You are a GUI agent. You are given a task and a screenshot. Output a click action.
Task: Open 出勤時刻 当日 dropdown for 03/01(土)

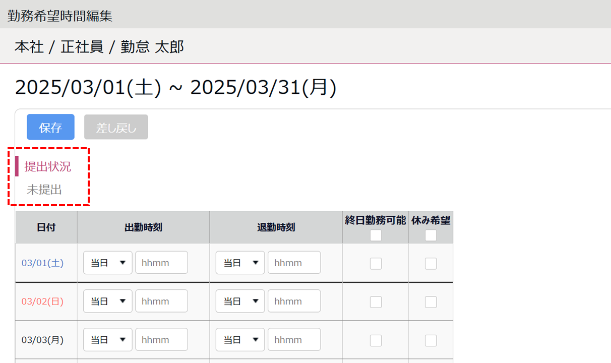108,263
